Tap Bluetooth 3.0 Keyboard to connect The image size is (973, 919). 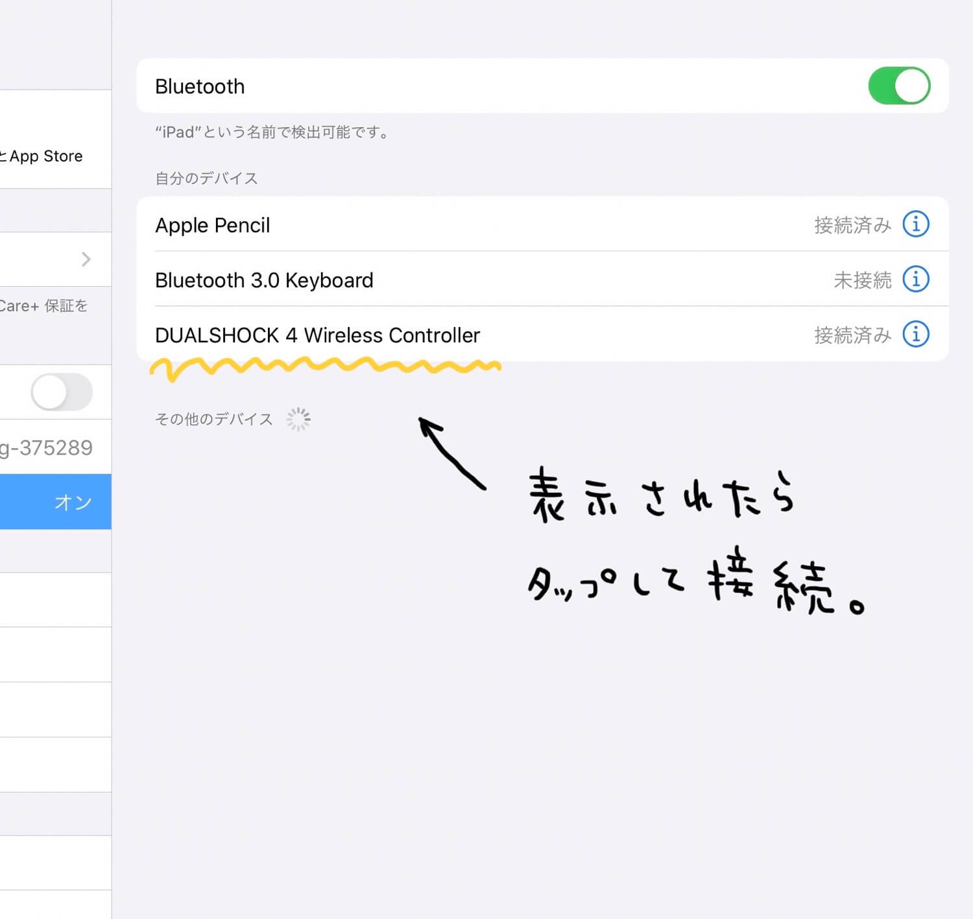pyautogui.click(x=542, y=280)
